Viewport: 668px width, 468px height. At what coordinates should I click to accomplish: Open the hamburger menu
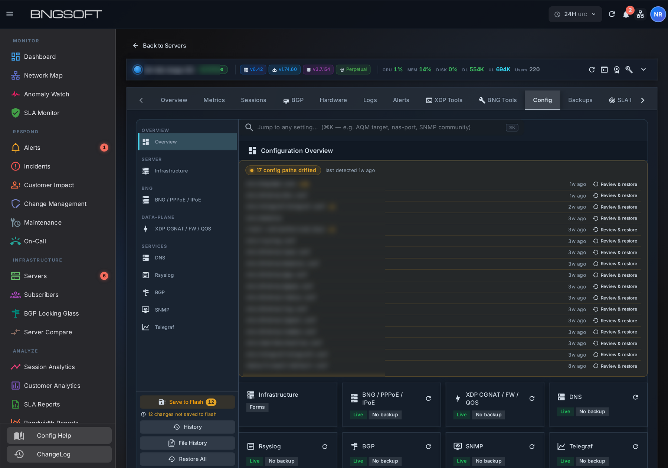point(10,14)
